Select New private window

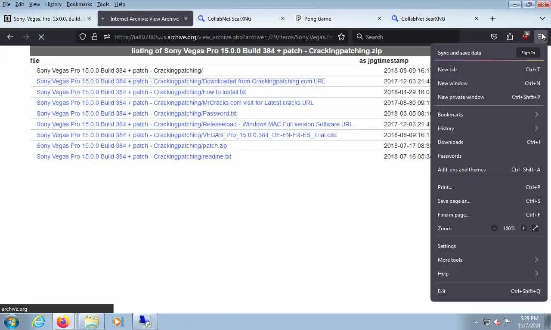(489, 97)
